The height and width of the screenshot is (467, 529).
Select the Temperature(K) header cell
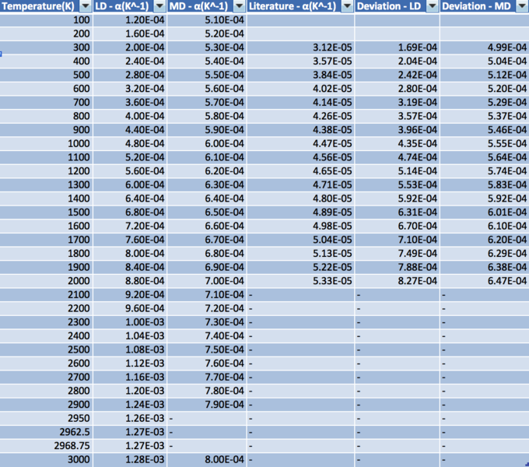point(46,6)
